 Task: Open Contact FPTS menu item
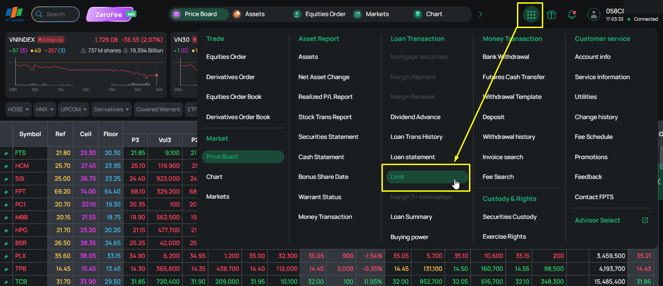pyautogui.click(x=594, y=197)
